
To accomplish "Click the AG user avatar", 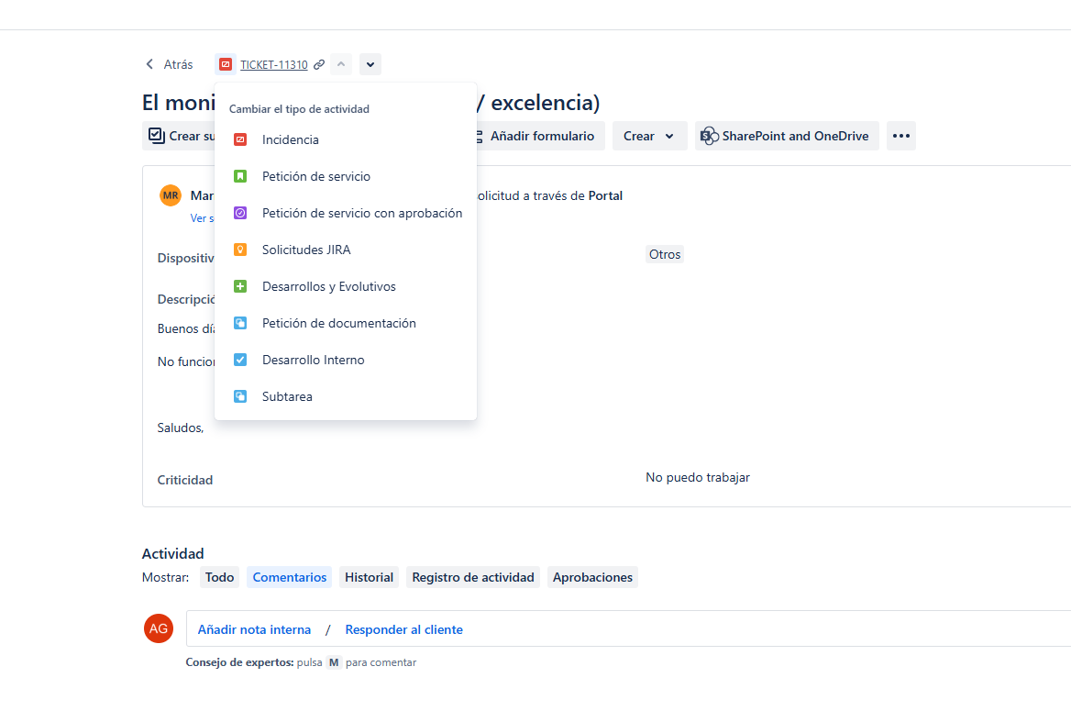I will (x=159, y=628).
